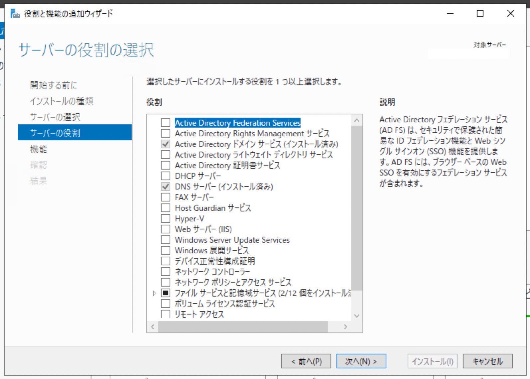Click roles list horizontal scroll right arrow
This screenshot has width=530, height=379.
pos(345,327)
